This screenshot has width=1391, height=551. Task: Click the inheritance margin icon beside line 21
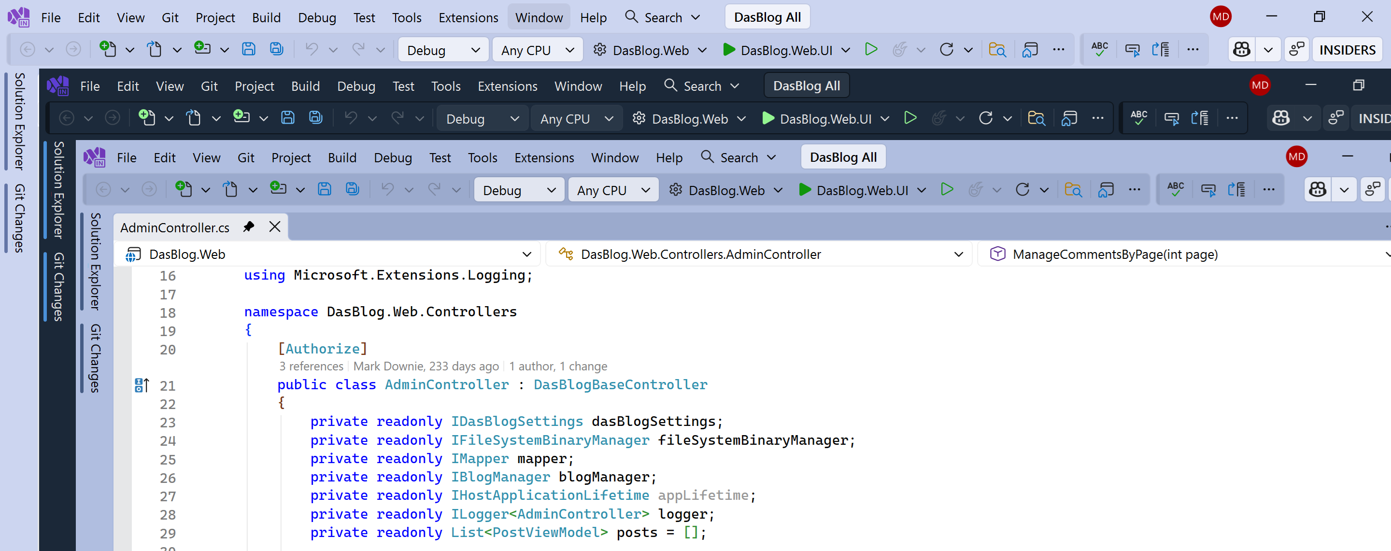[142, 385]
